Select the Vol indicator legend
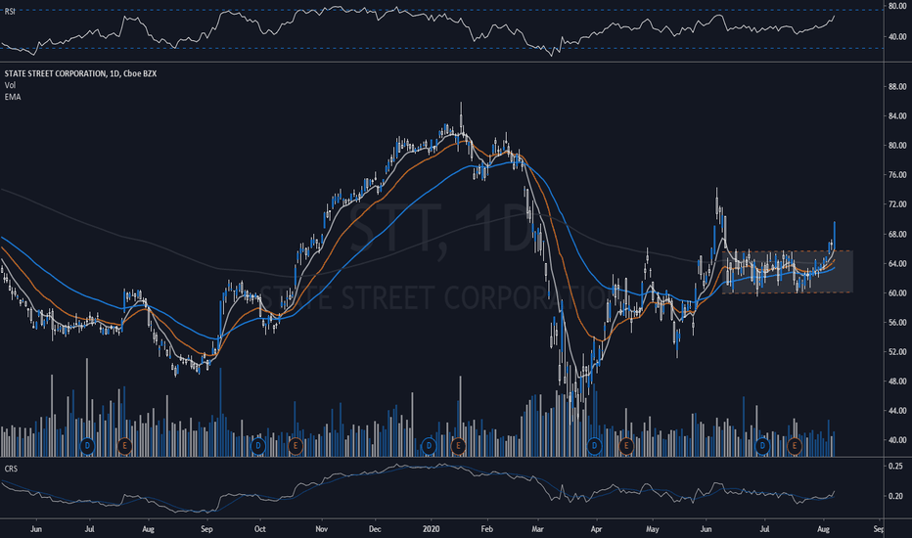This screenshot has height=538, width=912. [10, 85]
